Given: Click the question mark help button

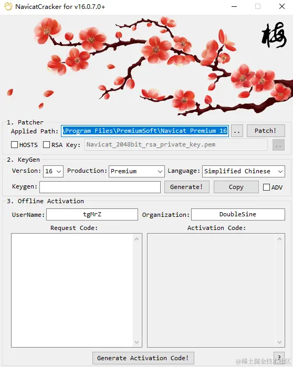Looking at the screenshot, I should point(279,358).
